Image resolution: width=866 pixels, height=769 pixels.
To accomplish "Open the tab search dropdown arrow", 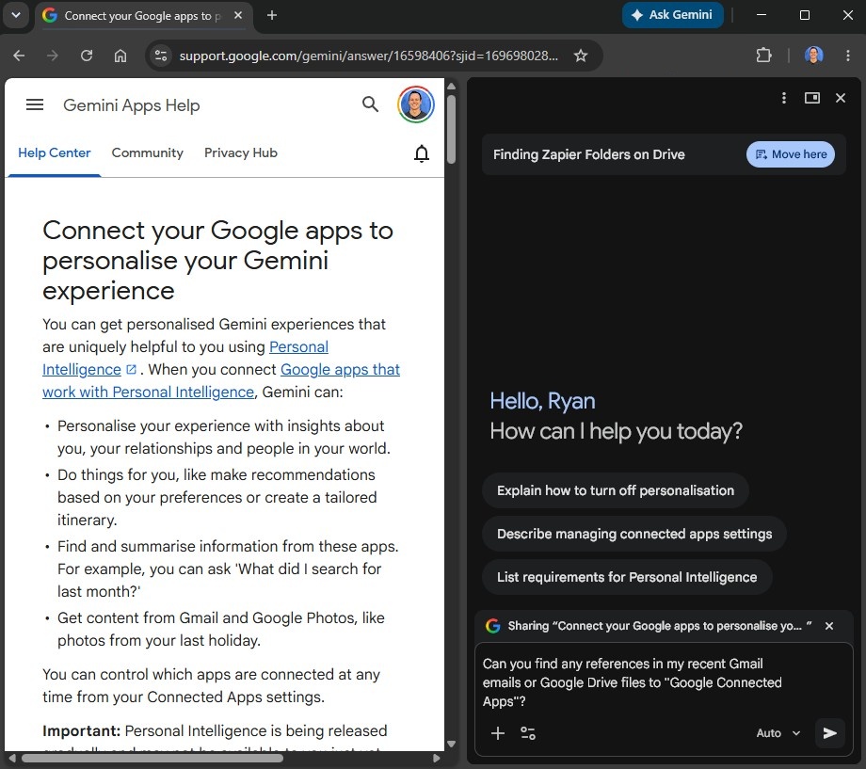I will [x=16, y=15].
